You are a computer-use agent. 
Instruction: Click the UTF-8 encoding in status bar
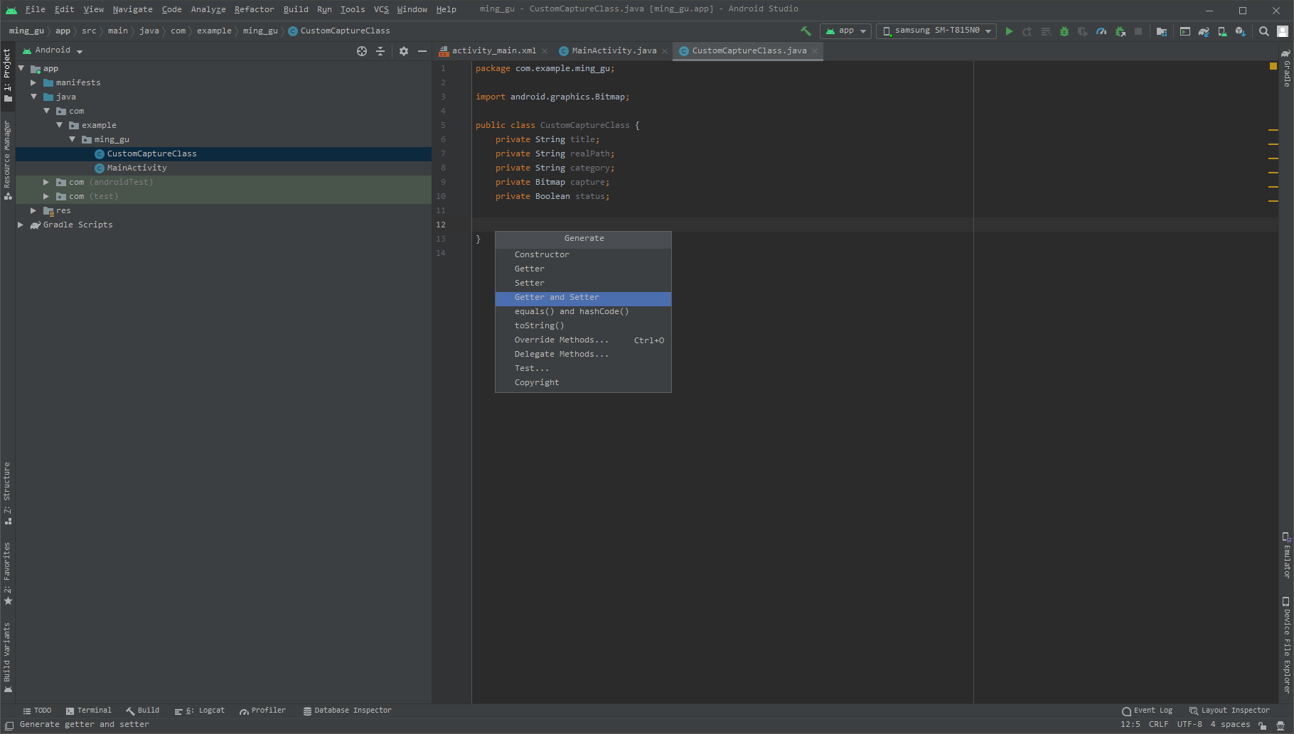(1189, 725)
